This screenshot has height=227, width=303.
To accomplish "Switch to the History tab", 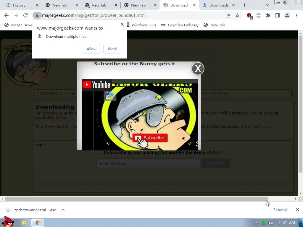I will coord(19,5).
